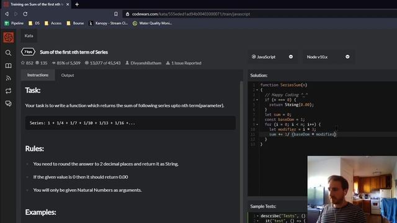Open the JavaScript language dropdown
The image size is (397, 223).
(x=272, y=57)
